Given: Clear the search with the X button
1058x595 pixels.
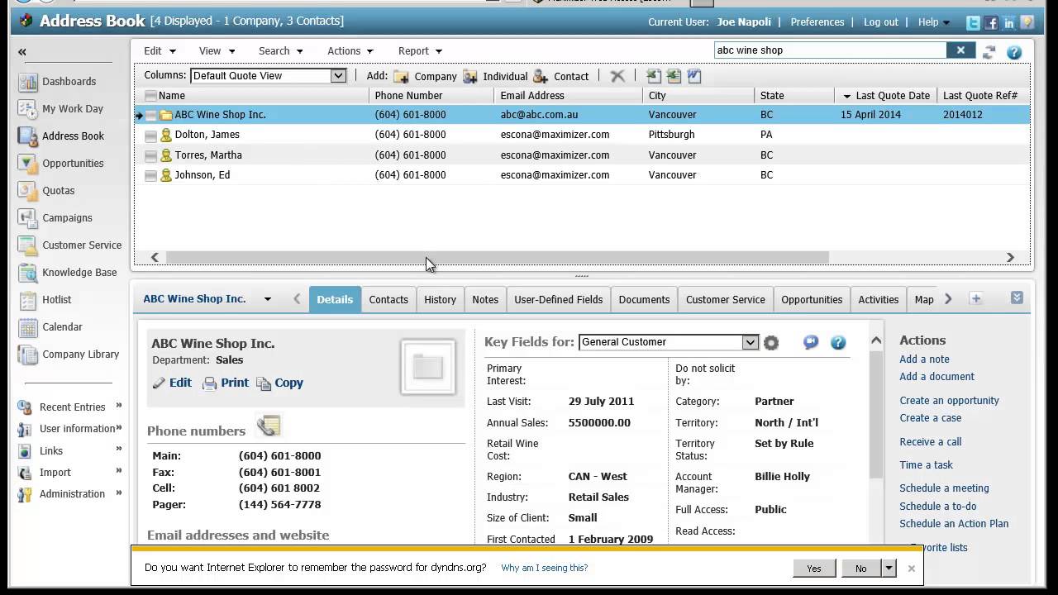Looking at the screenshot, I should tap(960, 50).
